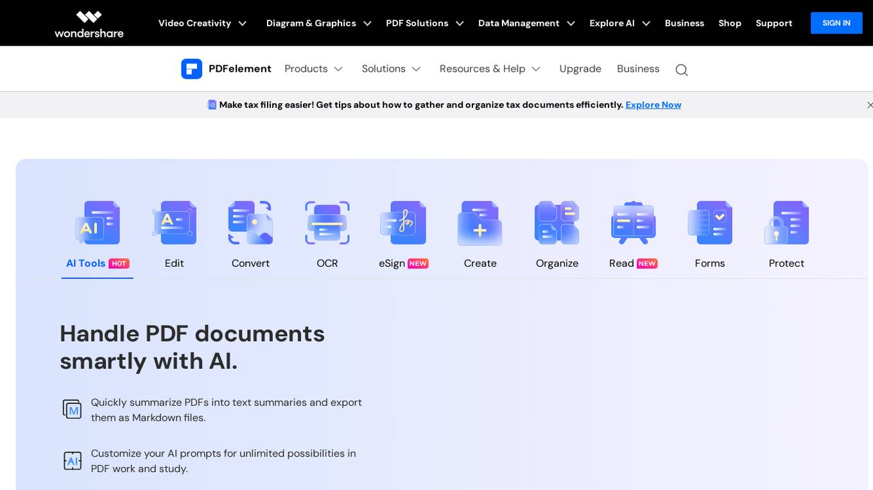Close the tax filing banner
The image size is (873, 490).
pos(869,105)
